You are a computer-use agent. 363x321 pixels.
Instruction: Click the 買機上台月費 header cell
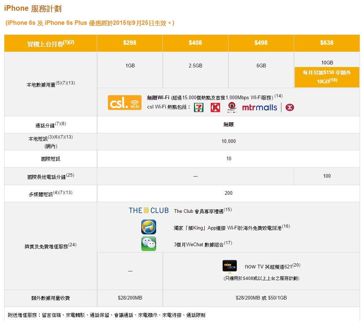(51, 43)
